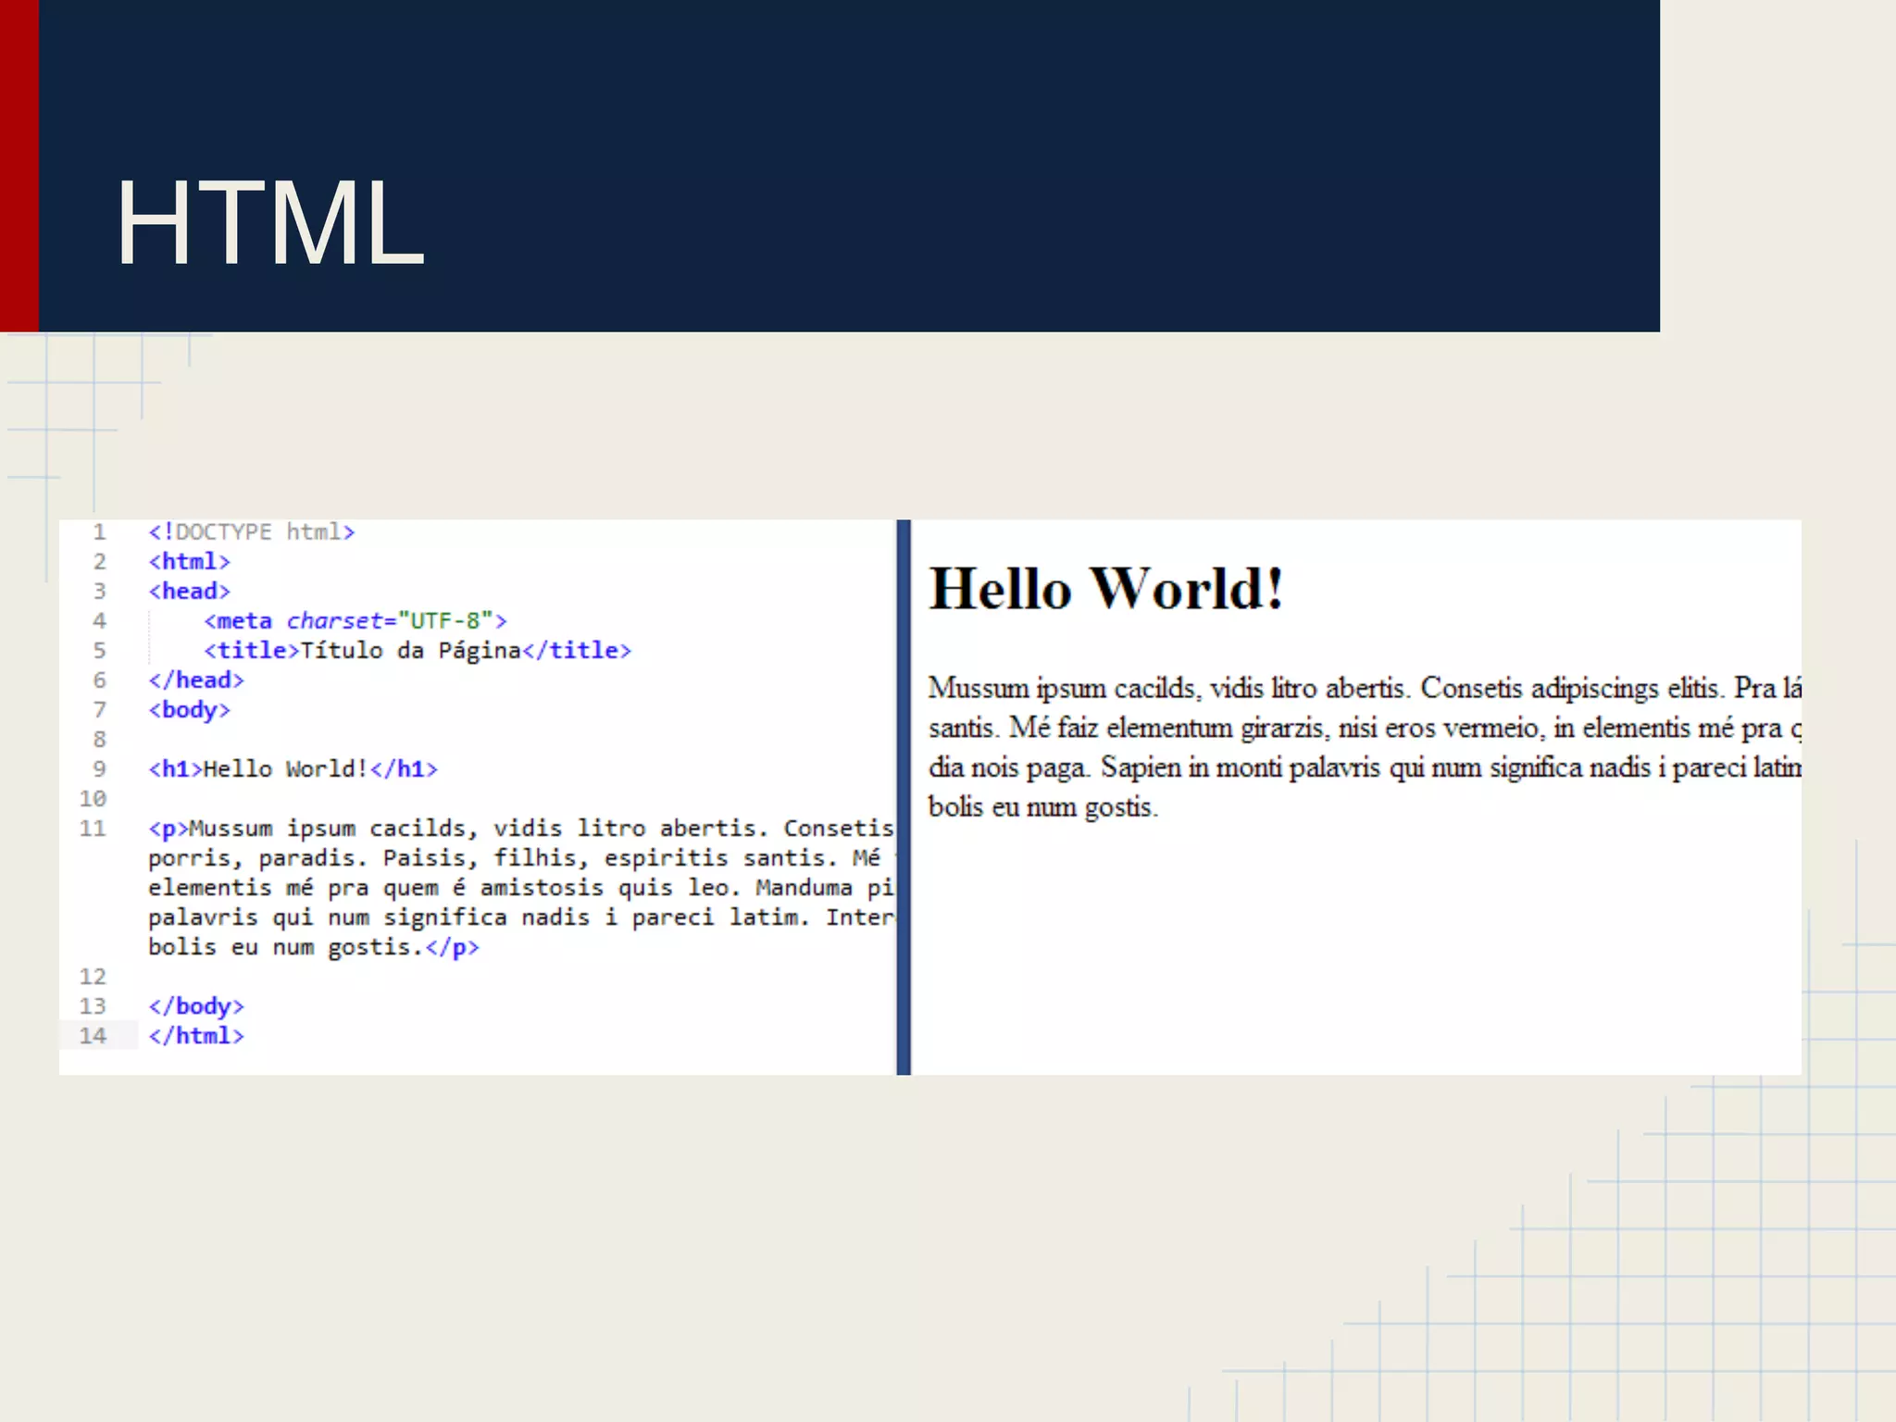Click the <p>Mussum ipsum cacilds code line
This screenshot has width=1896, height=1422.
pos(521,829)
